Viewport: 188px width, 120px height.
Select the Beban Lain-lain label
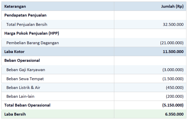pyautogui.click(x=20, y=96)
